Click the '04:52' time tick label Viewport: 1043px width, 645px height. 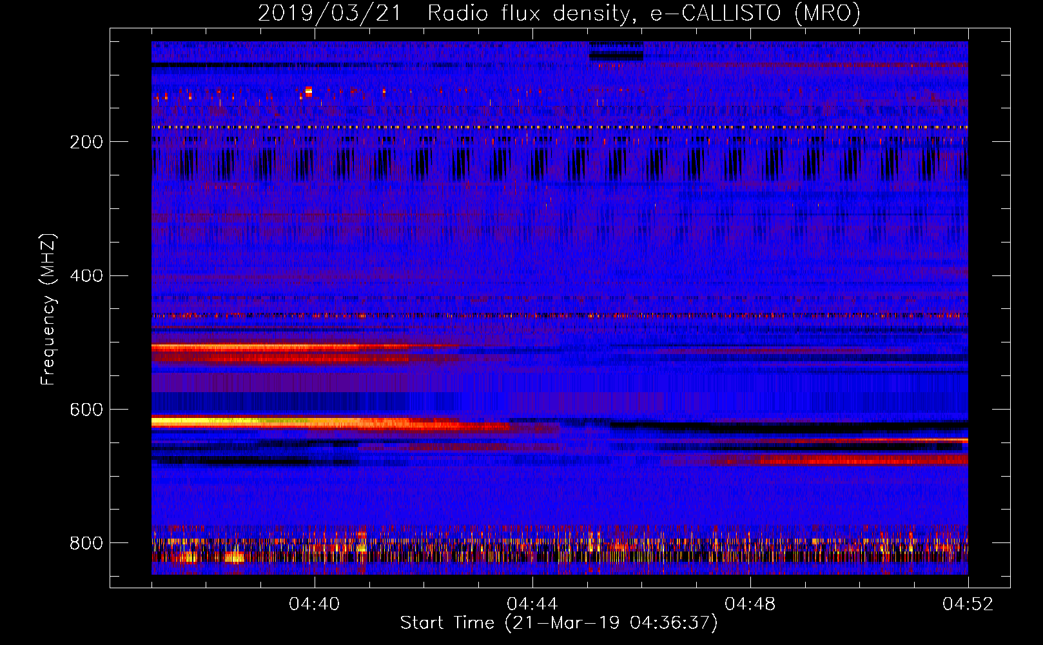[x=968, y=604]
